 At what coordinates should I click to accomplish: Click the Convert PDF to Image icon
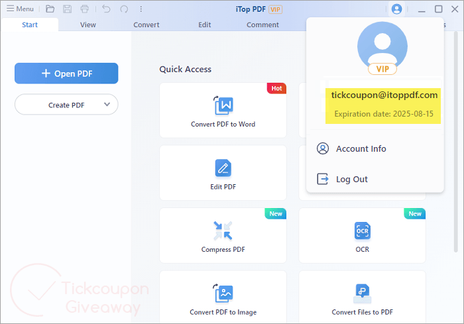223,294
